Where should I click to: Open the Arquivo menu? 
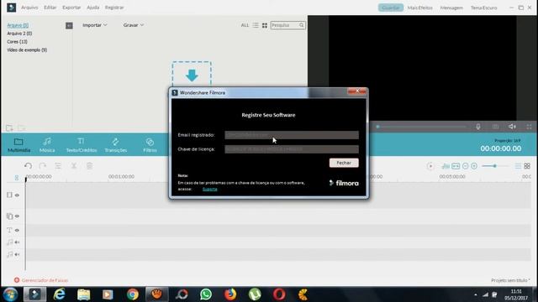coord(29,8)
